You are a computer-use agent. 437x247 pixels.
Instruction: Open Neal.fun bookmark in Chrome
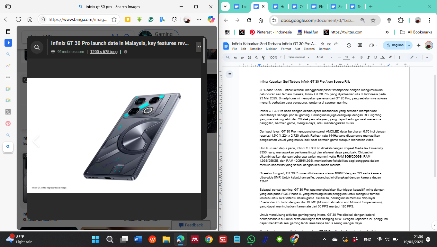308,32
